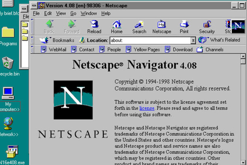Open the Window menu
247x165 pixels.
89,14
